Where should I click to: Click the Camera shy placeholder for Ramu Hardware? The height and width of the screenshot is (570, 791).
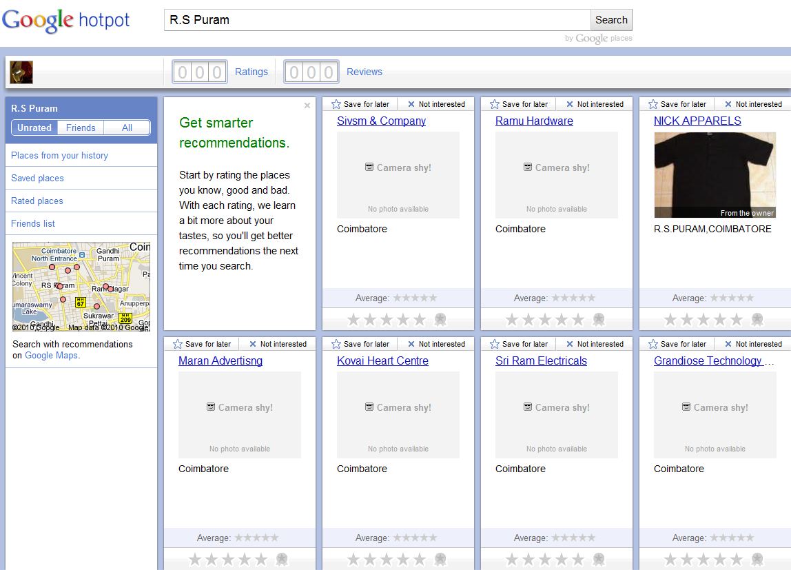[x=557, y=175]
